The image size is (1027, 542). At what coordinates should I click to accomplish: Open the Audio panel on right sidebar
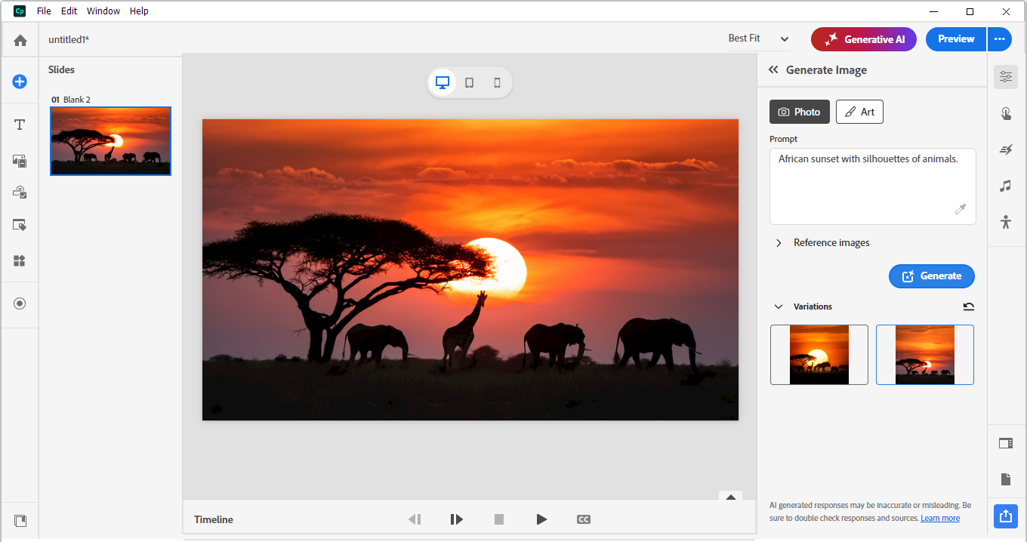(x=1005, y=186)
